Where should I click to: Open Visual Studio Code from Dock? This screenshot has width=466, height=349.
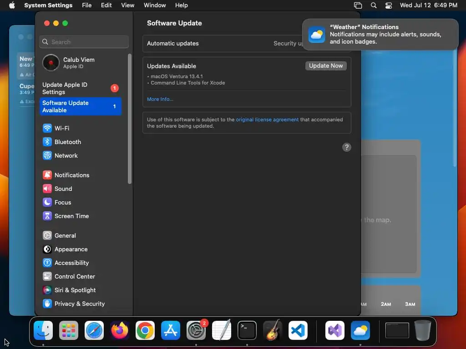pos(298,330)
